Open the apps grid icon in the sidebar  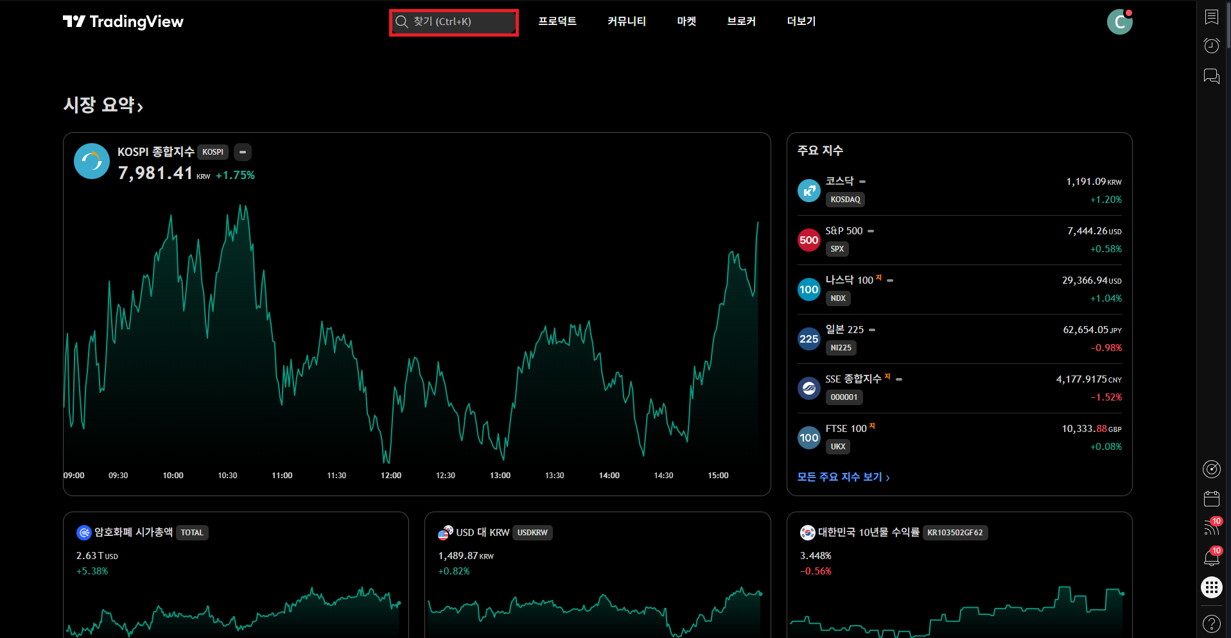point(1211,587)
